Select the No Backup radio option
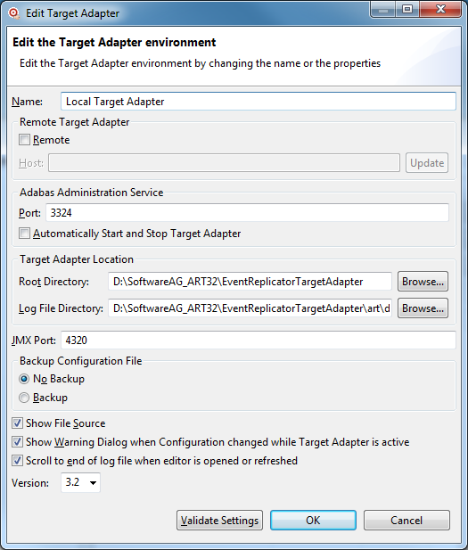Image resolution: width=468 pixels, height=550 pixels. click(24, 379)
